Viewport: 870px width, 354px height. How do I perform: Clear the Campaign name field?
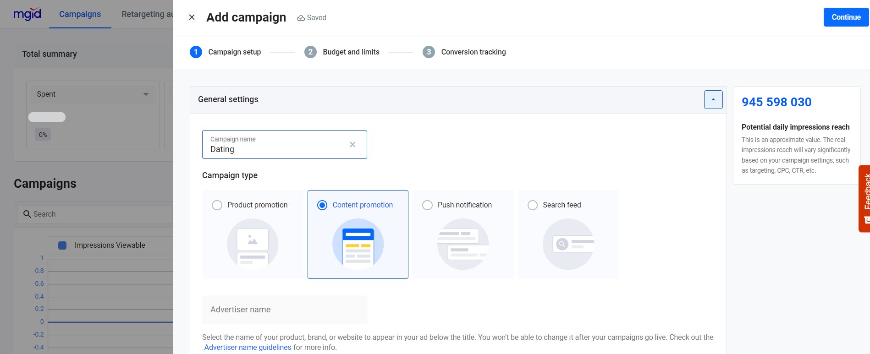coord(352,145)
